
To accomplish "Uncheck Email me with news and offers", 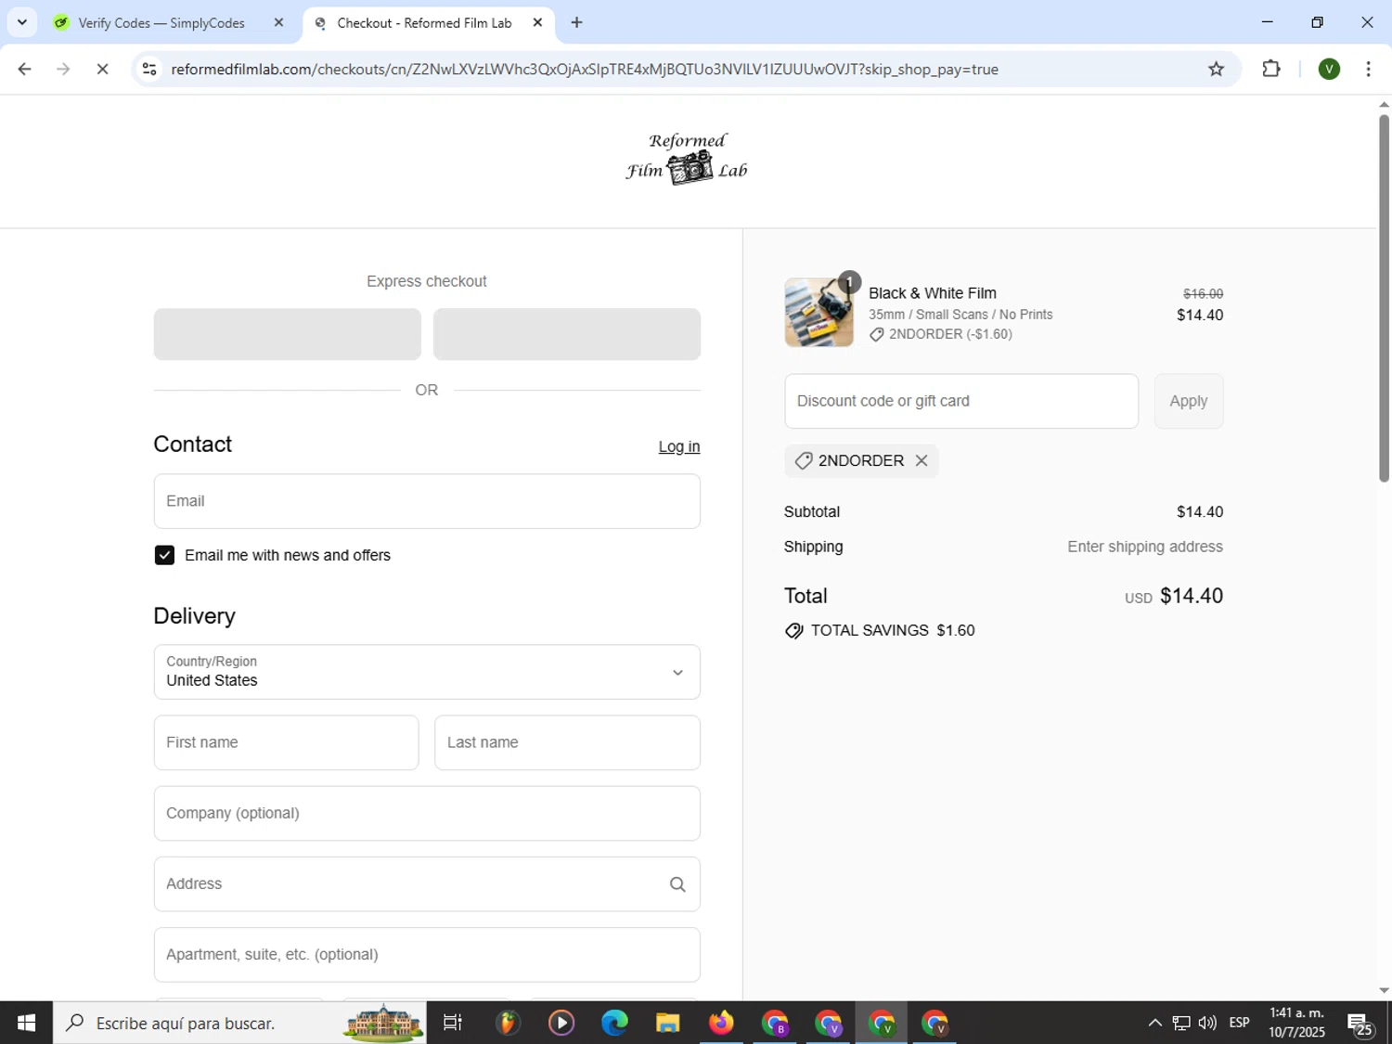I will [164, 555].
